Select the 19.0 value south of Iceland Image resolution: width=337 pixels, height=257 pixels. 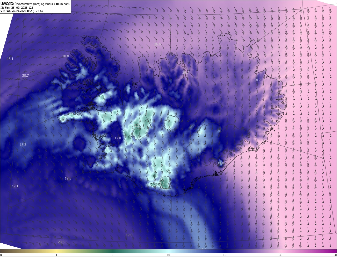coord(129,235)
